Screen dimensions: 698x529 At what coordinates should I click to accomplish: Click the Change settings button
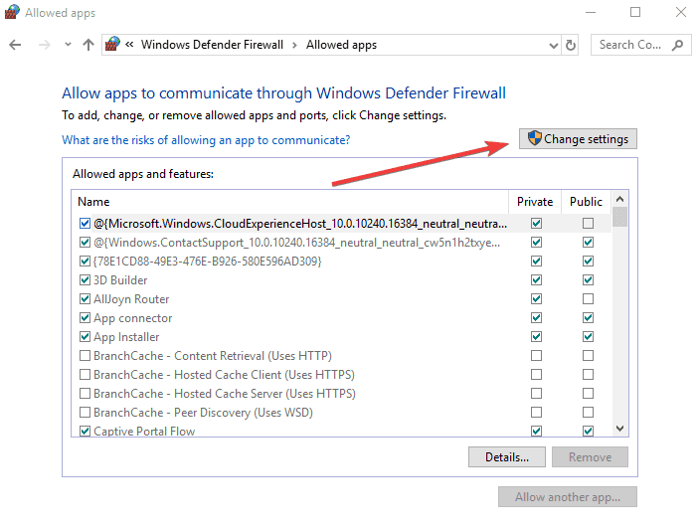[578, 139]
